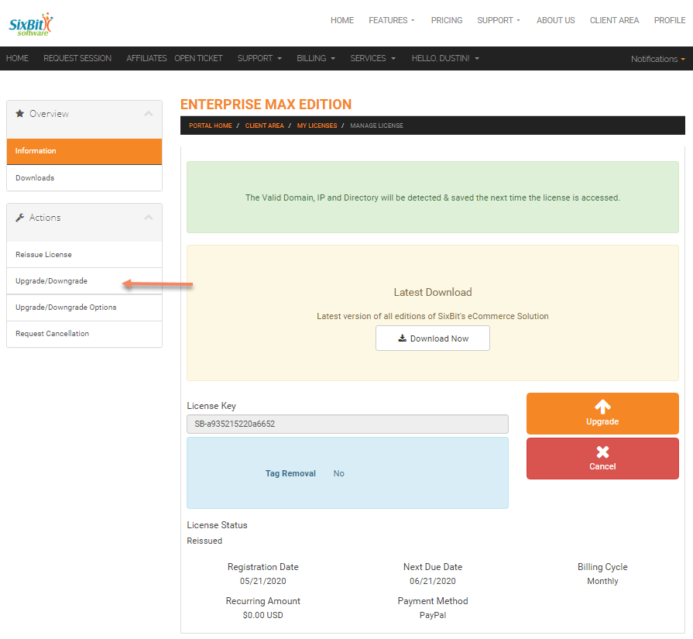Click the up arrow icon on Upgrade
Viewport: 693px width, 639px height.
[602, 407]
